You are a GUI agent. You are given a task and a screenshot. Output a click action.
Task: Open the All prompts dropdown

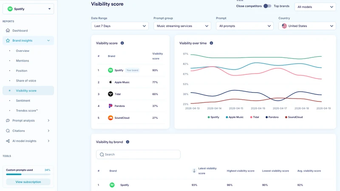click(245, 26)
